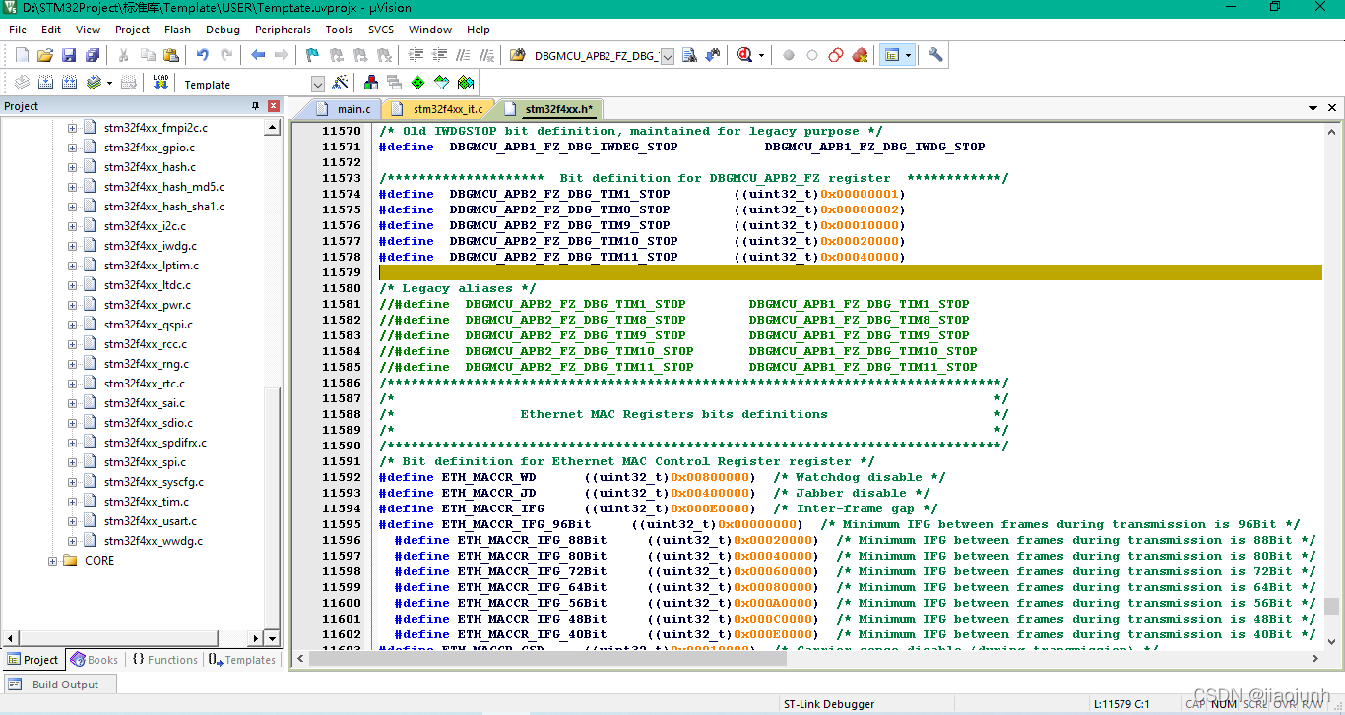This screenshot has height=715, width=1345.
Task: Click the Download to flash LOAD icon
Action: tap(160, 84)
